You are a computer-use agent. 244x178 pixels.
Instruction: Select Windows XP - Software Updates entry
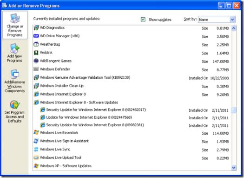coord(66,166)
